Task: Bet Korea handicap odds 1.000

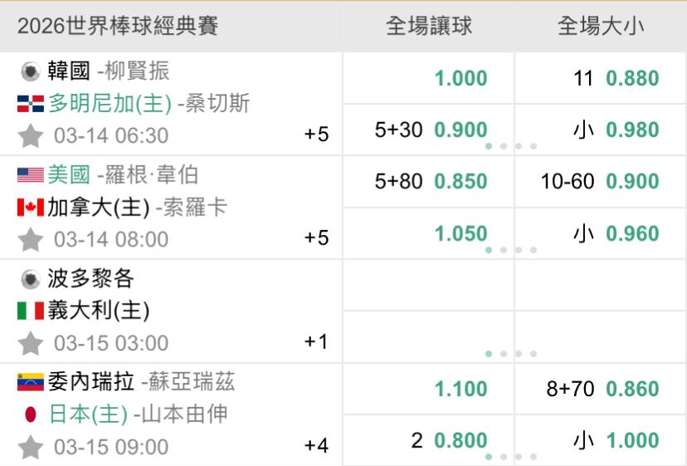Action: click(460, 79)
